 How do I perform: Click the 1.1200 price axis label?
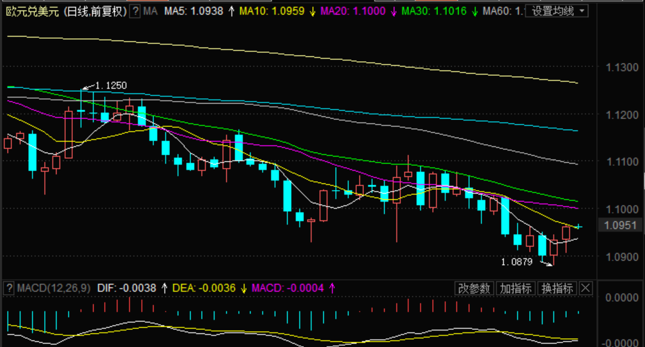coord(622,115)
